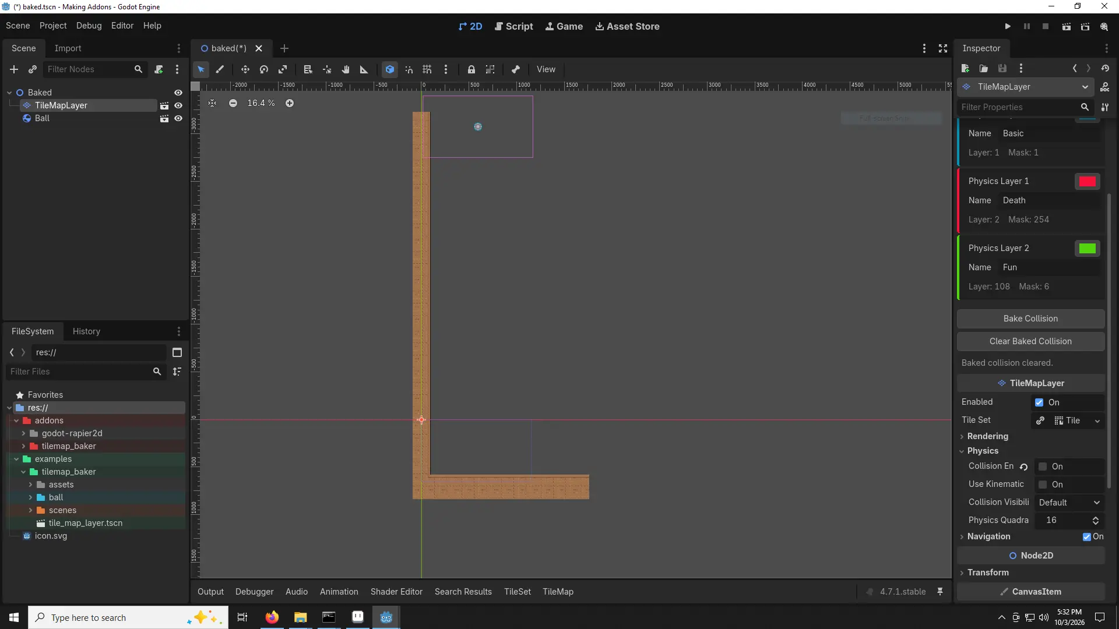This screenshot has width=1119, height=629.
Task: Expand the godot-rapier2d folder
Action: pos(23,433)
